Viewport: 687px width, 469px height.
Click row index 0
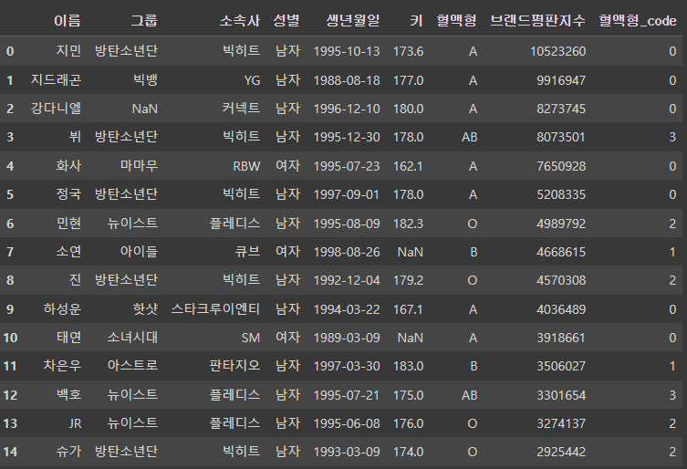[x=10, y=51]
